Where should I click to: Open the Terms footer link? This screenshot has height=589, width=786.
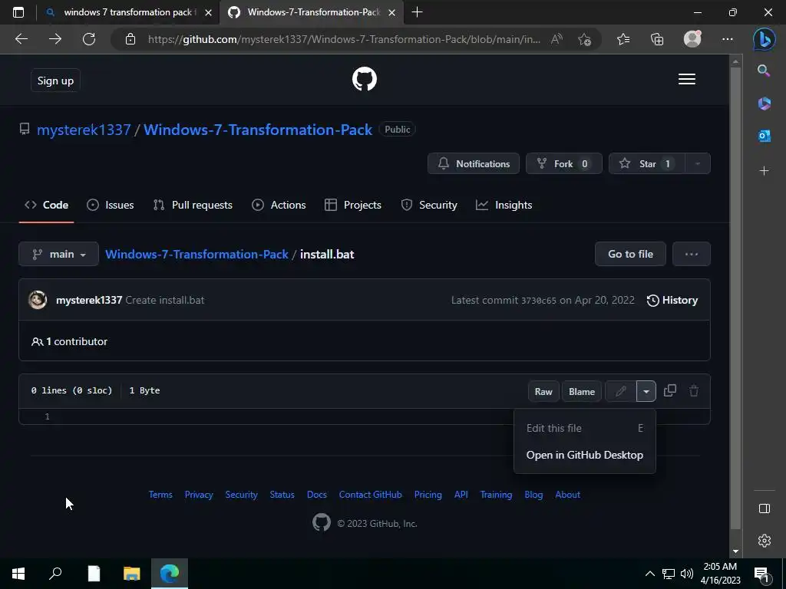coord(160,495)
